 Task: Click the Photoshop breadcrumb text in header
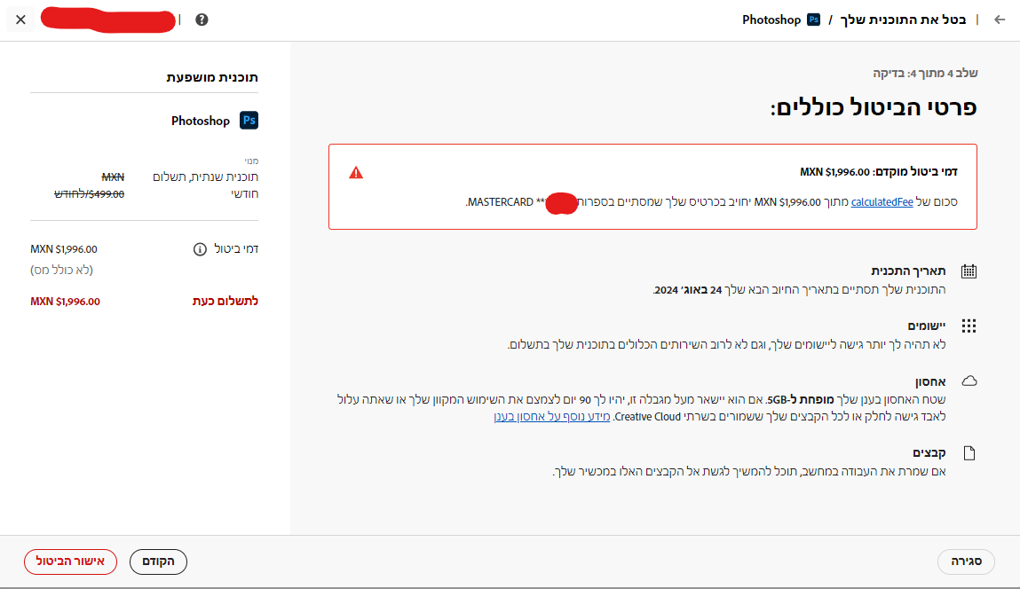coord(771,20)
